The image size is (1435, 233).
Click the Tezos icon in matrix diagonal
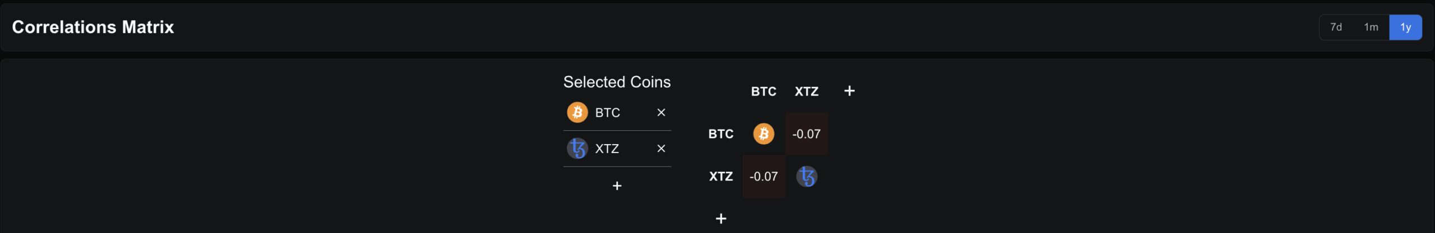tap(807, 177)
